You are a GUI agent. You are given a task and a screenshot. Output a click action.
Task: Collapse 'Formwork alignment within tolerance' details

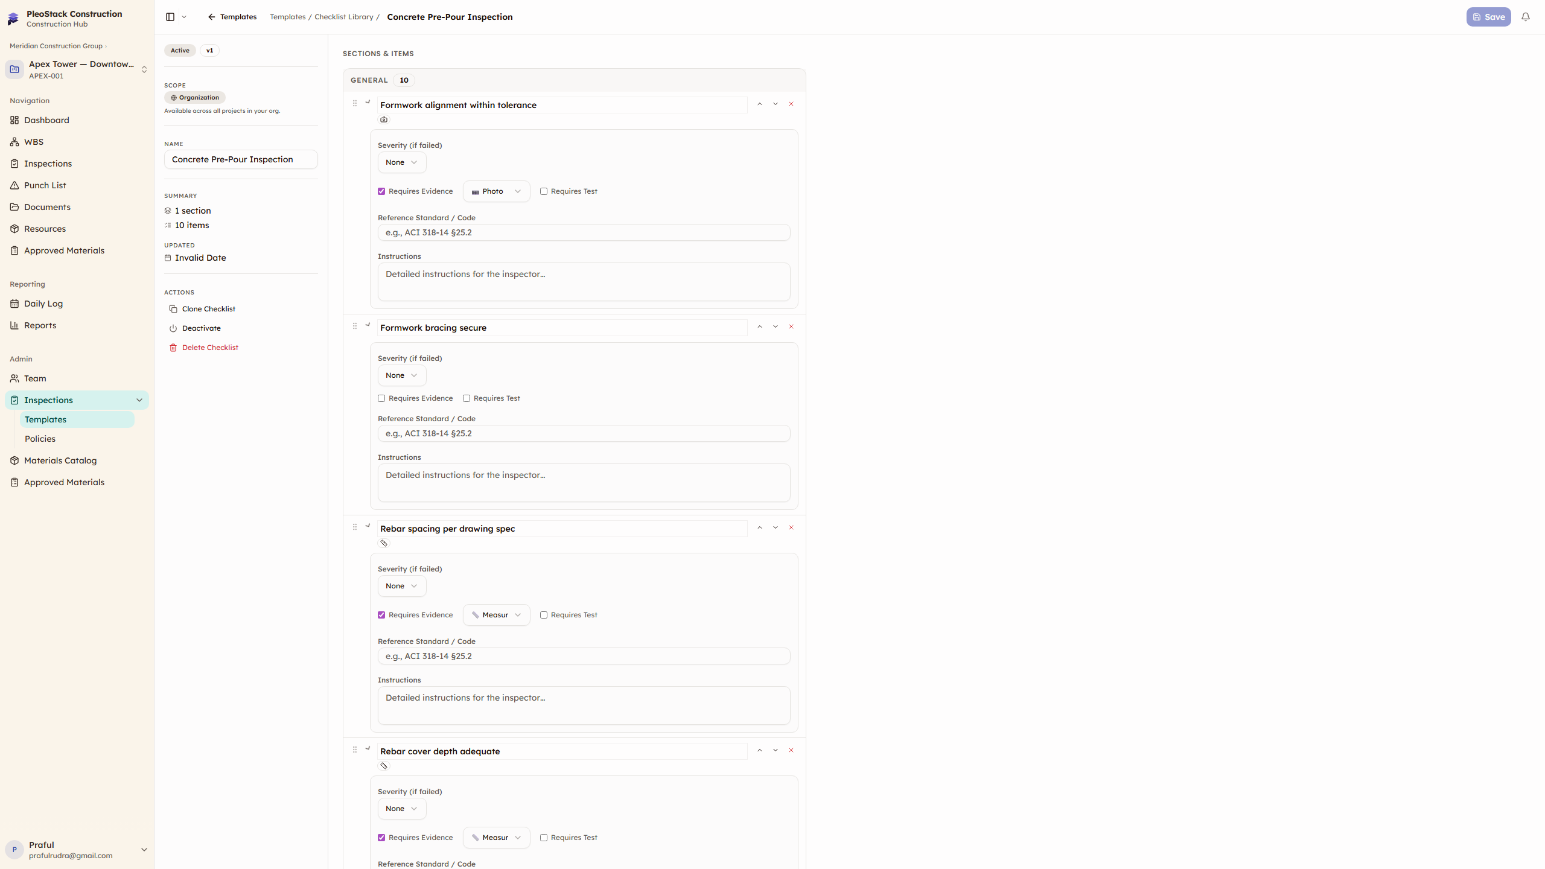point(368,102)
